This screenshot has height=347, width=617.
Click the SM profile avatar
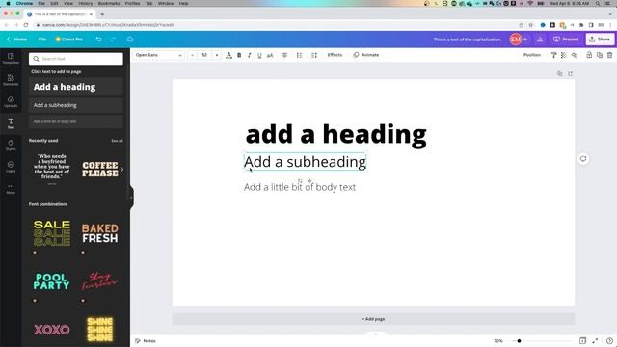[x=516, y=40]
